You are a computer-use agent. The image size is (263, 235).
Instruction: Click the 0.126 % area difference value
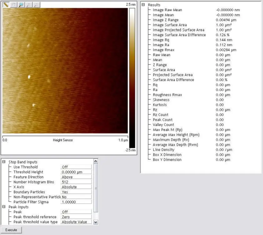[x=222, y=35]
